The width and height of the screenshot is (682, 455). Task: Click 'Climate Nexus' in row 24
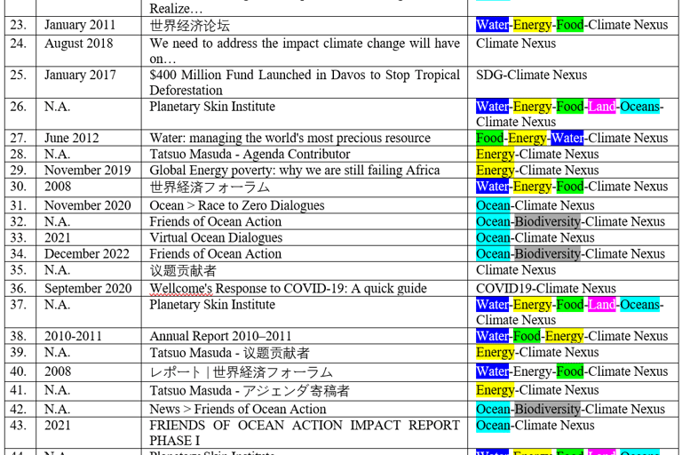coord(516,44)
